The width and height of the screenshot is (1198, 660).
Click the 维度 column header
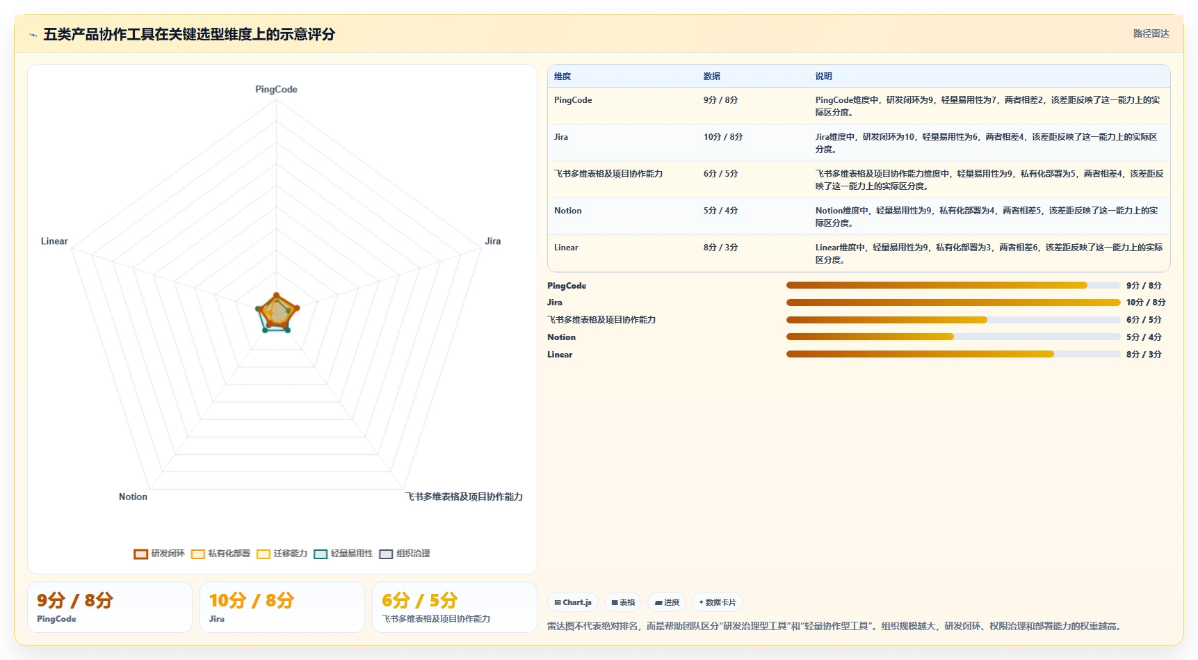point(562,77)
